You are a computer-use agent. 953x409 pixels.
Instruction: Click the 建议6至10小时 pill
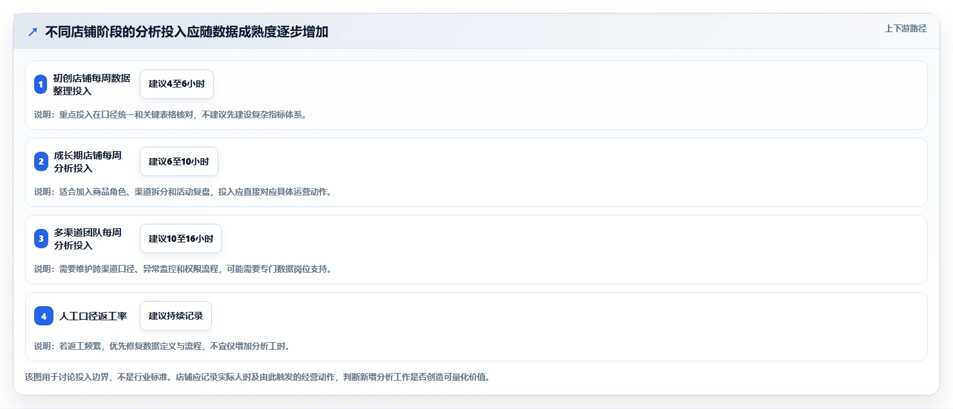(179, 161)
